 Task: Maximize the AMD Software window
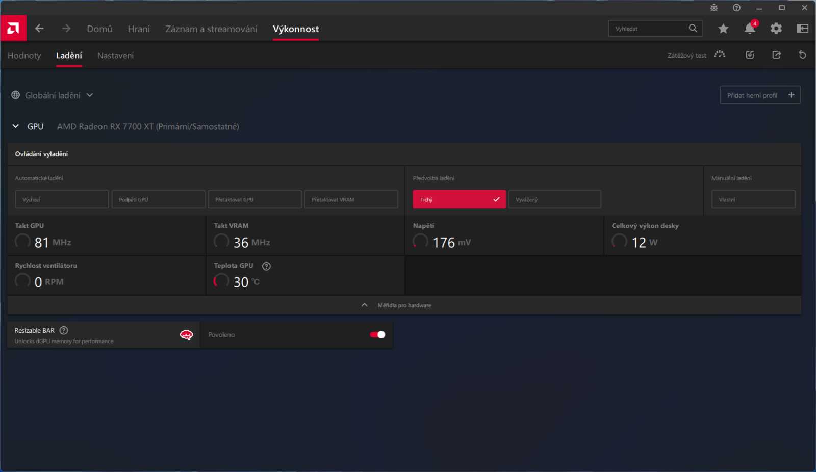pos(782,8)
